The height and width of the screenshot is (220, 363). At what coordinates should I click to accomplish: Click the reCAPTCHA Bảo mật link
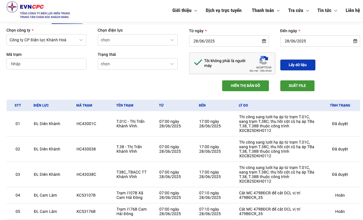click(x=254, y=71)
